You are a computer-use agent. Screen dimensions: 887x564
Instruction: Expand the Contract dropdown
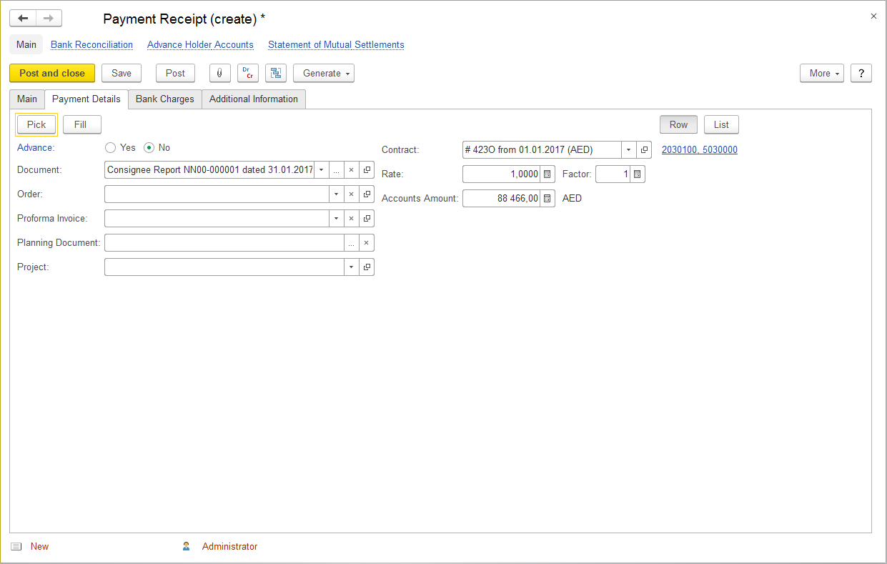click(628, 150)
